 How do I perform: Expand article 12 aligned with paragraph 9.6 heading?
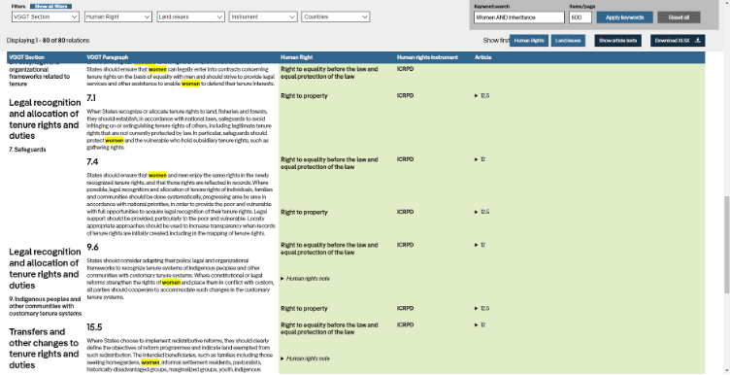point(480,245)
